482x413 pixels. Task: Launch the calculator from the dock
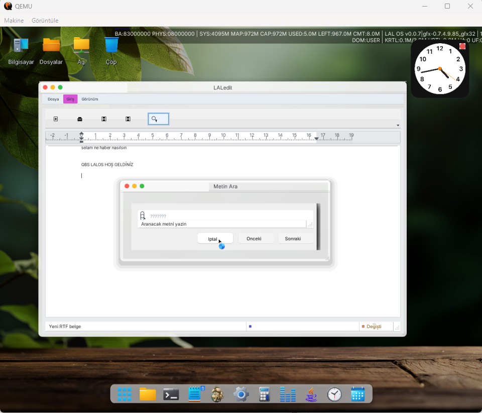(265, 394)
